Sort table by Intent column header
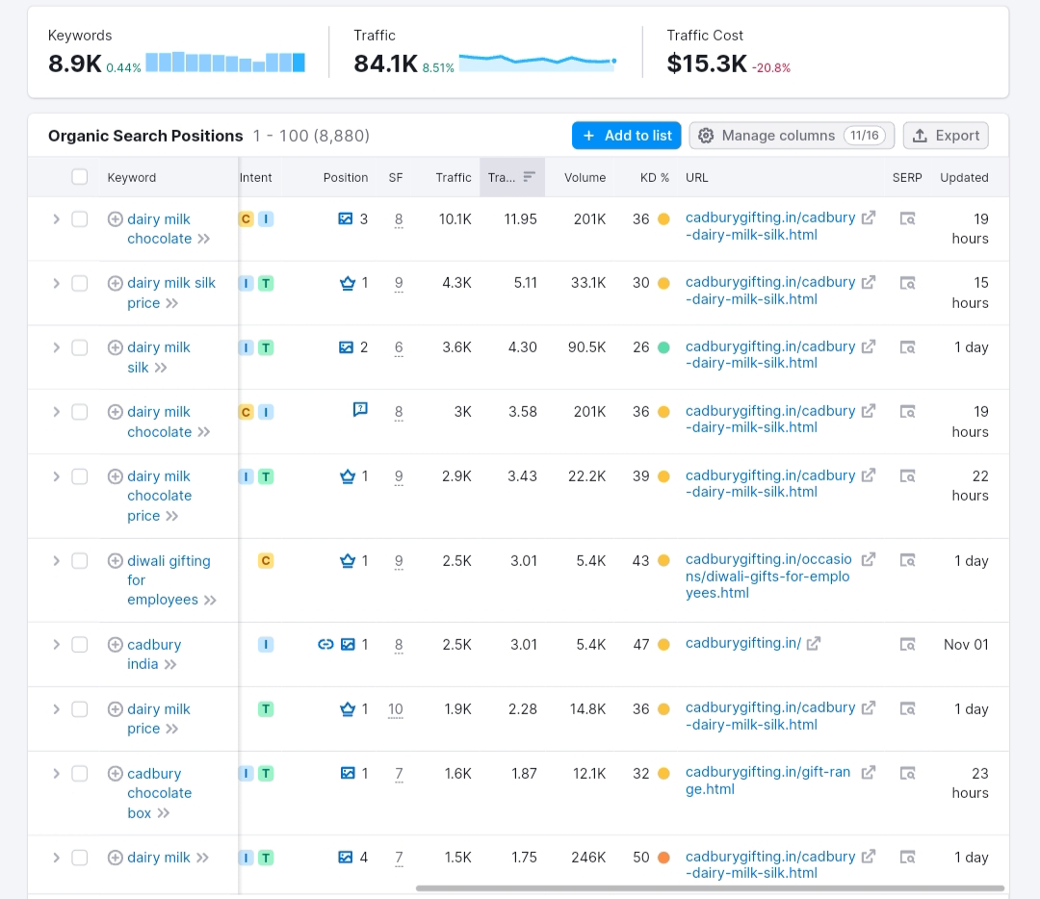The image size is (1040, 899). point(255,178)
